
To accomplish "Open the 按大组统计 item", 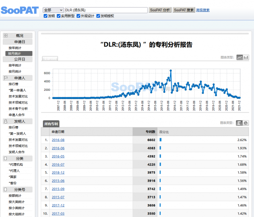I will [x=17, y=214].
